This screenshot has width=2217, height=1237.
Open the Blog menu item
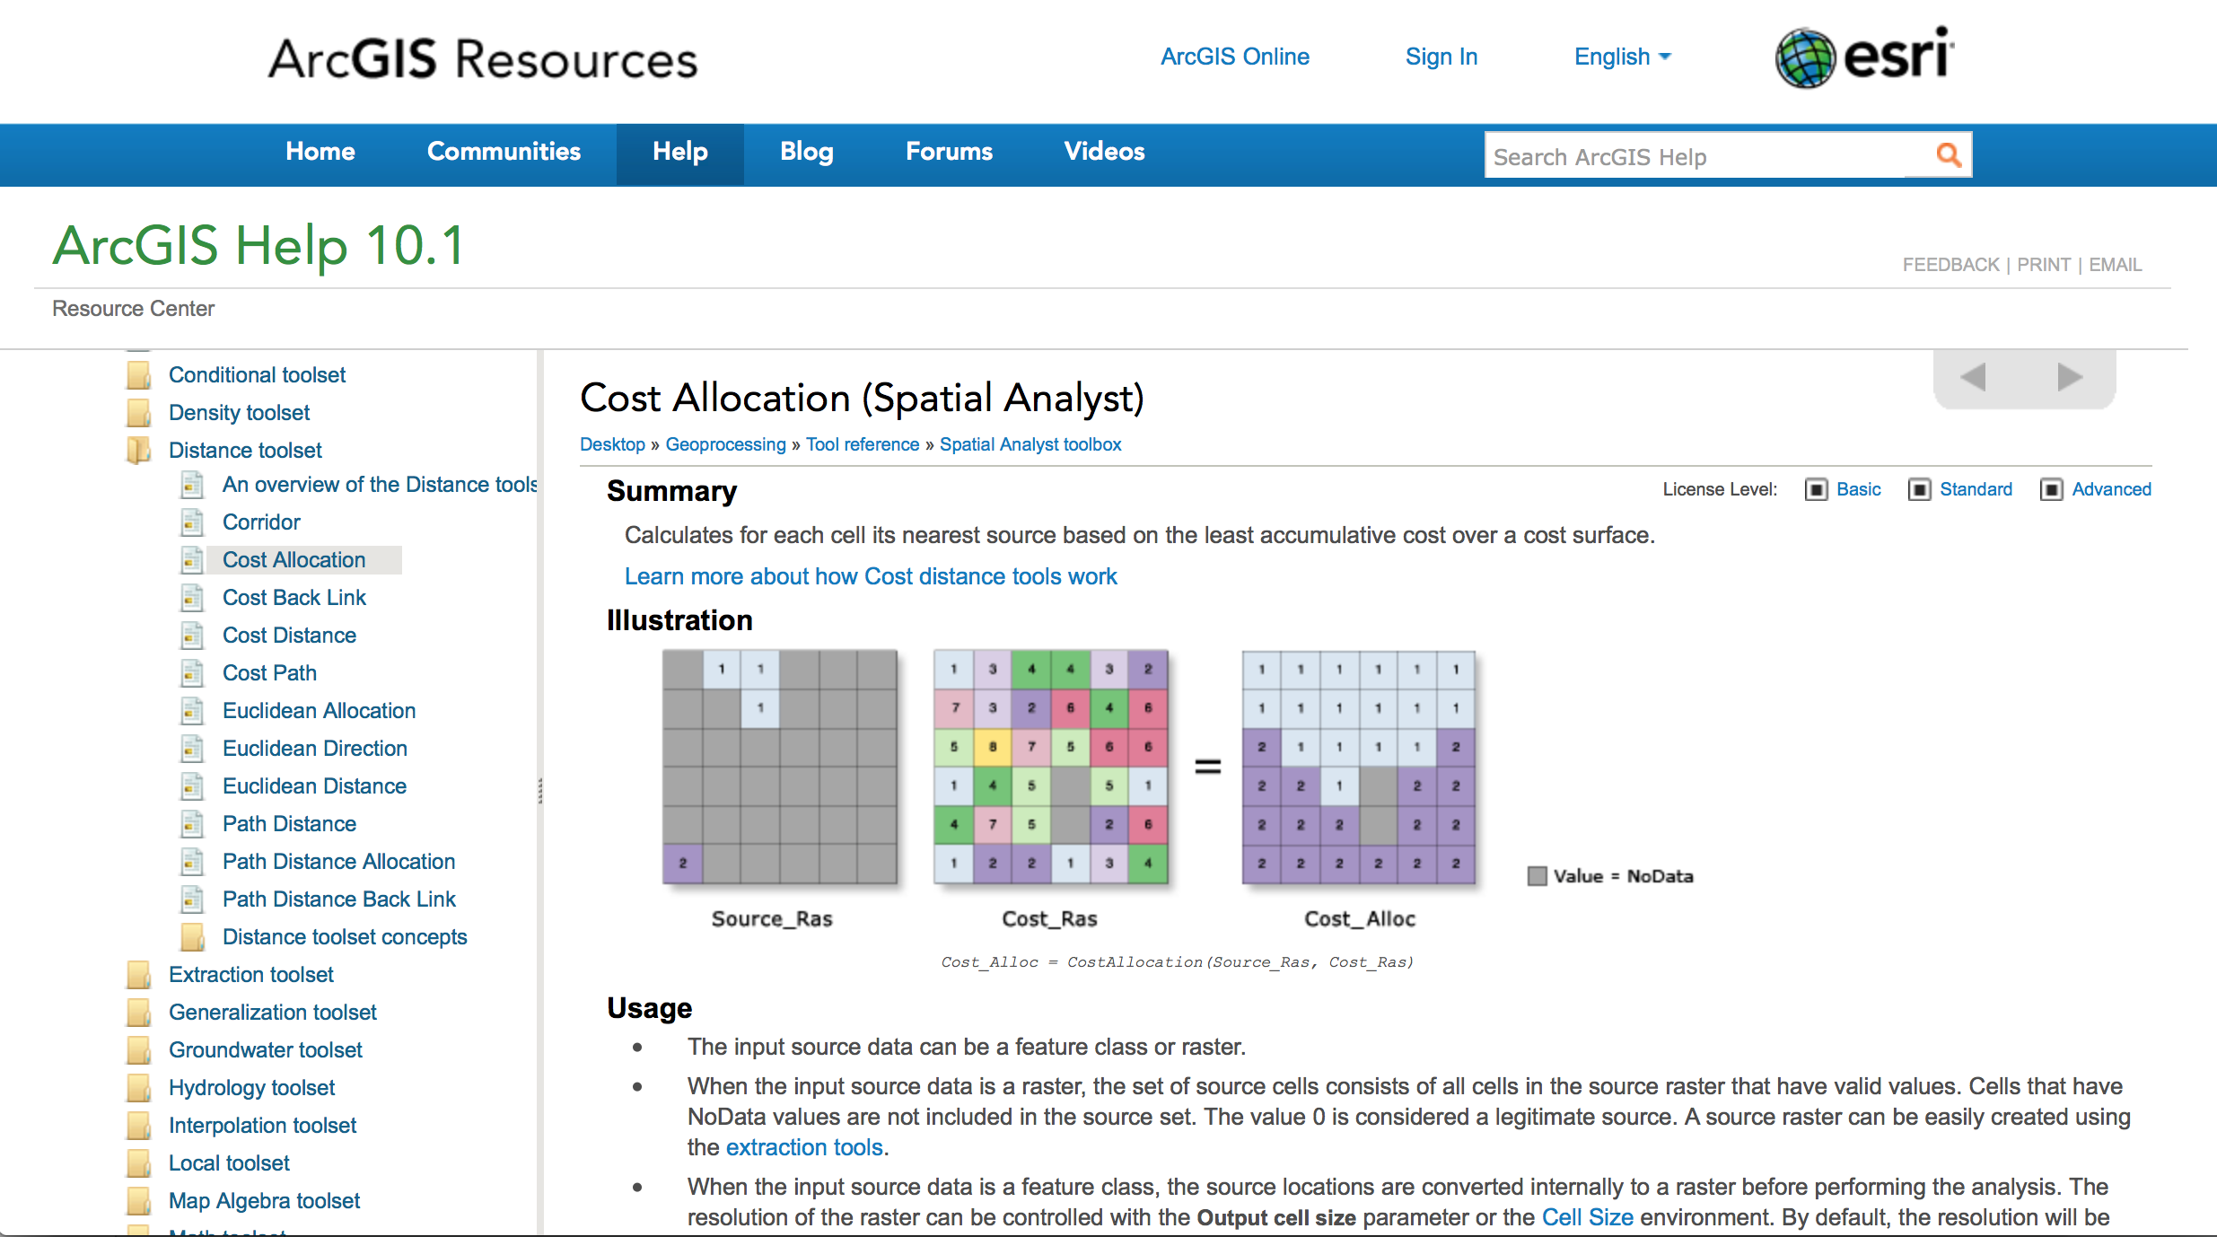(805, 152)
